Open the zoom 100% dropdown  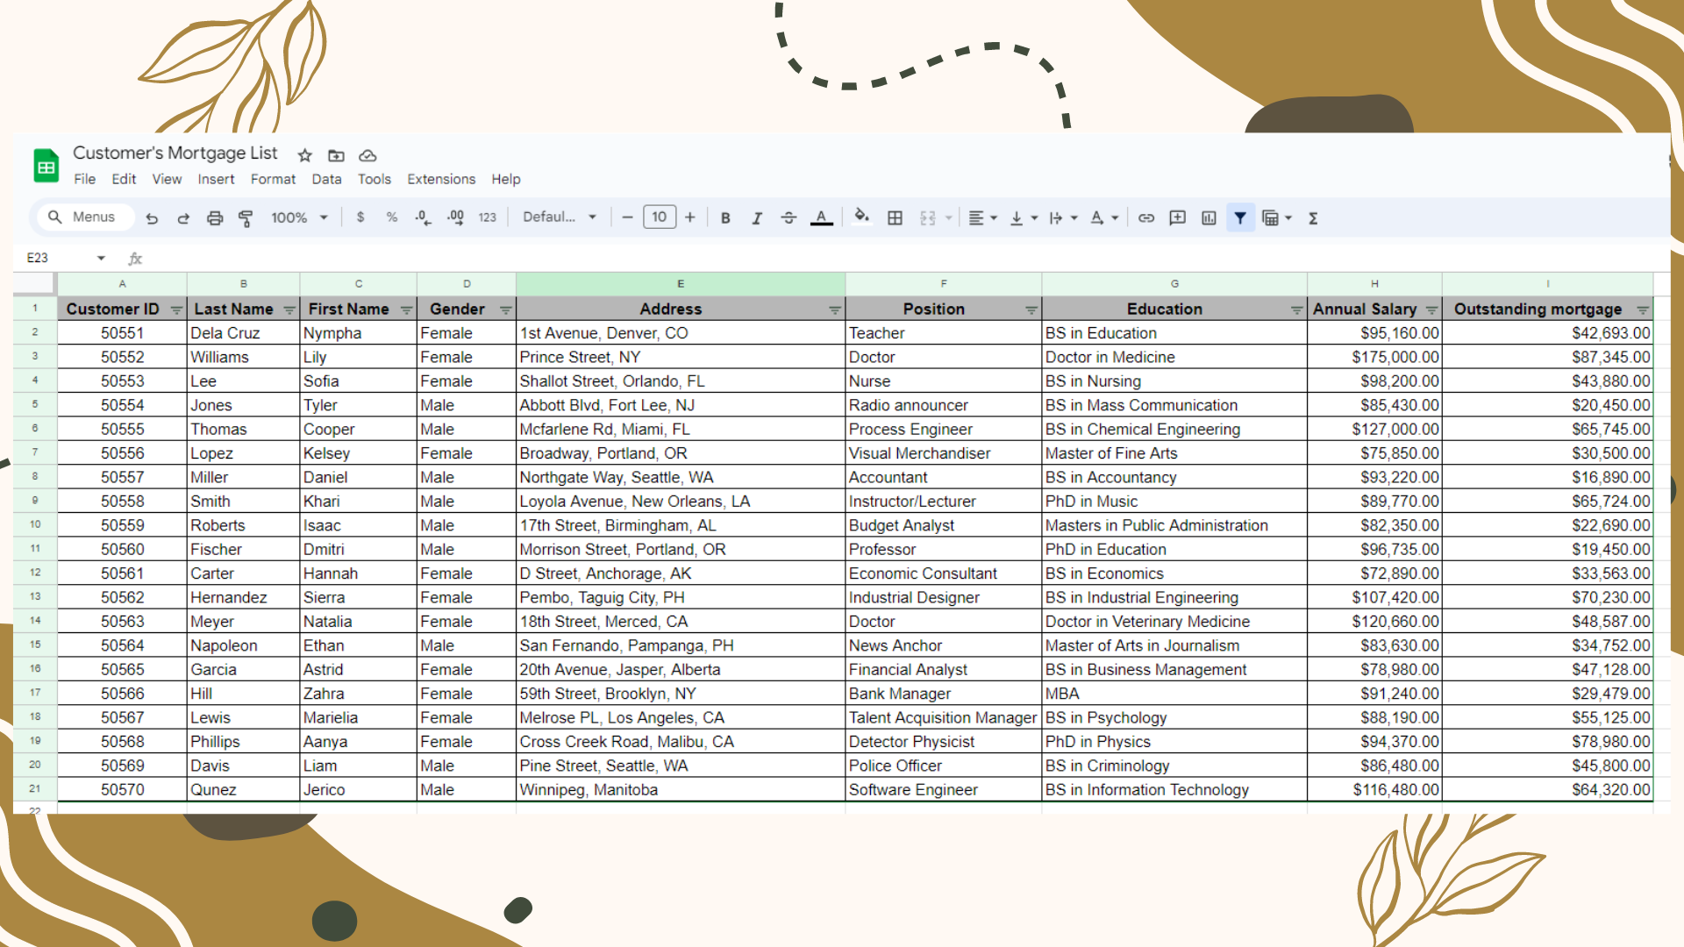tap(299, 218)
